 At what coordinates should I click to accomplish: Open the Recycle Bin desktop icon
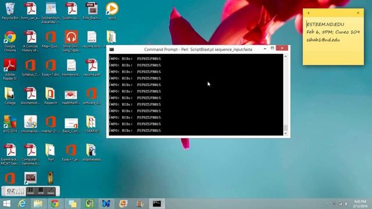[10, 11]
